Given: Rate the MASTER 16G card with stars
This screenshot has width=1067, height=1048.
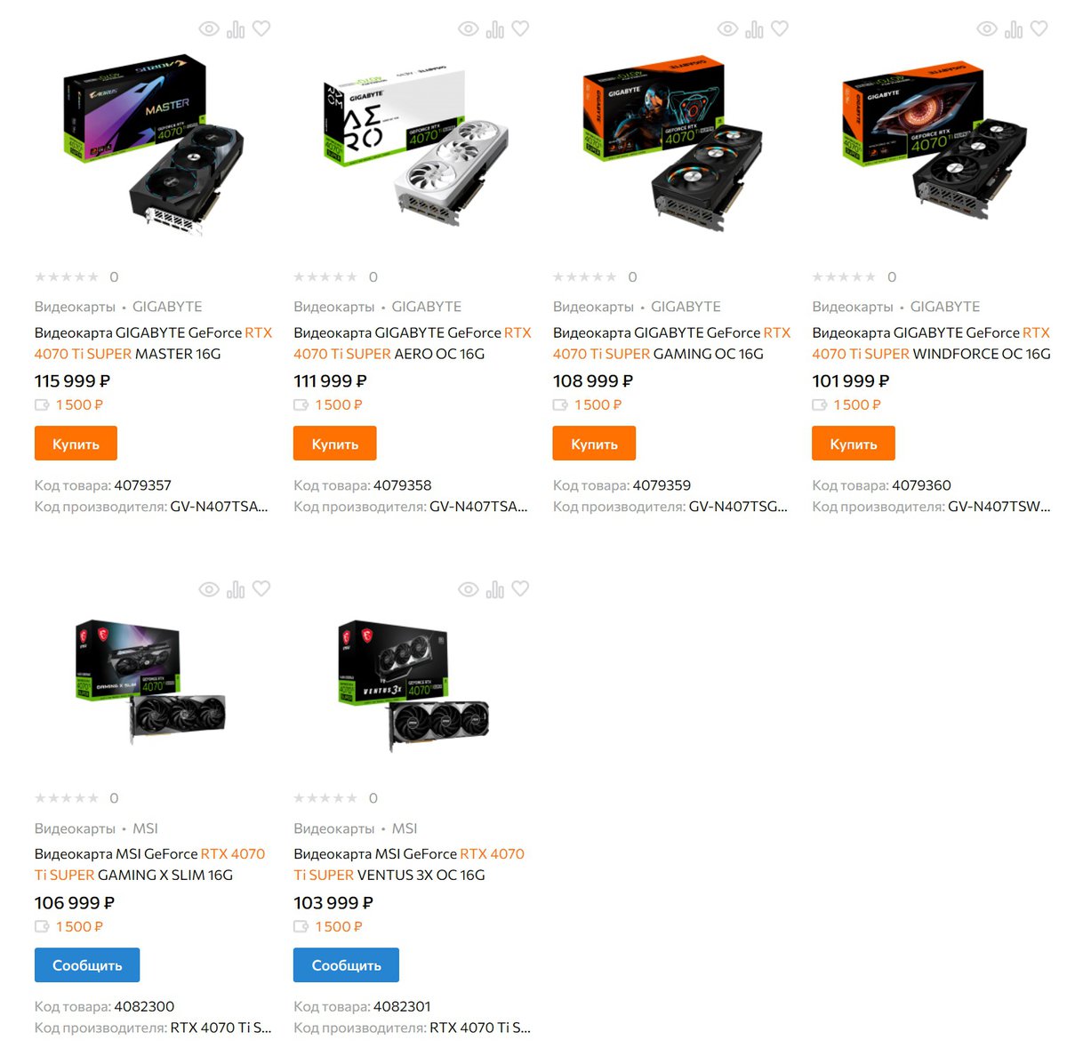Looking at the screenshot, I should pos(67,277).
